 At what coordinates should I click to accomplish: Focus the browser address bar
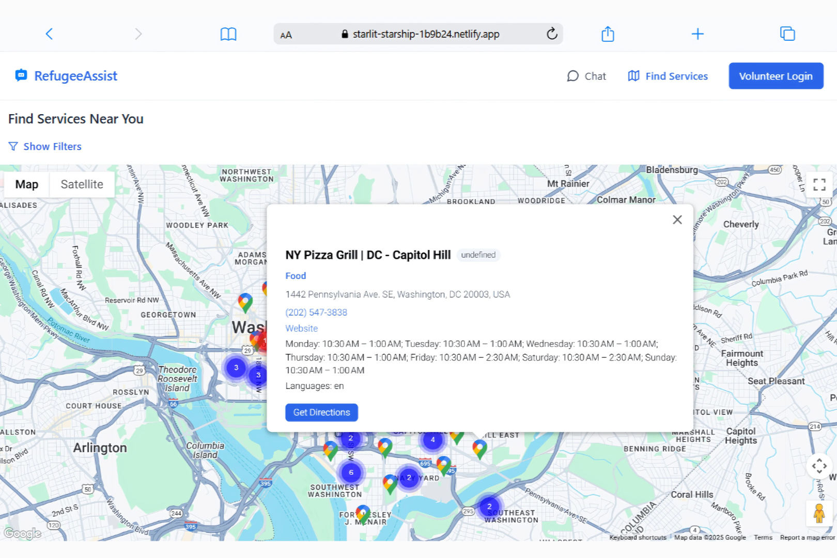pos(419,34)
